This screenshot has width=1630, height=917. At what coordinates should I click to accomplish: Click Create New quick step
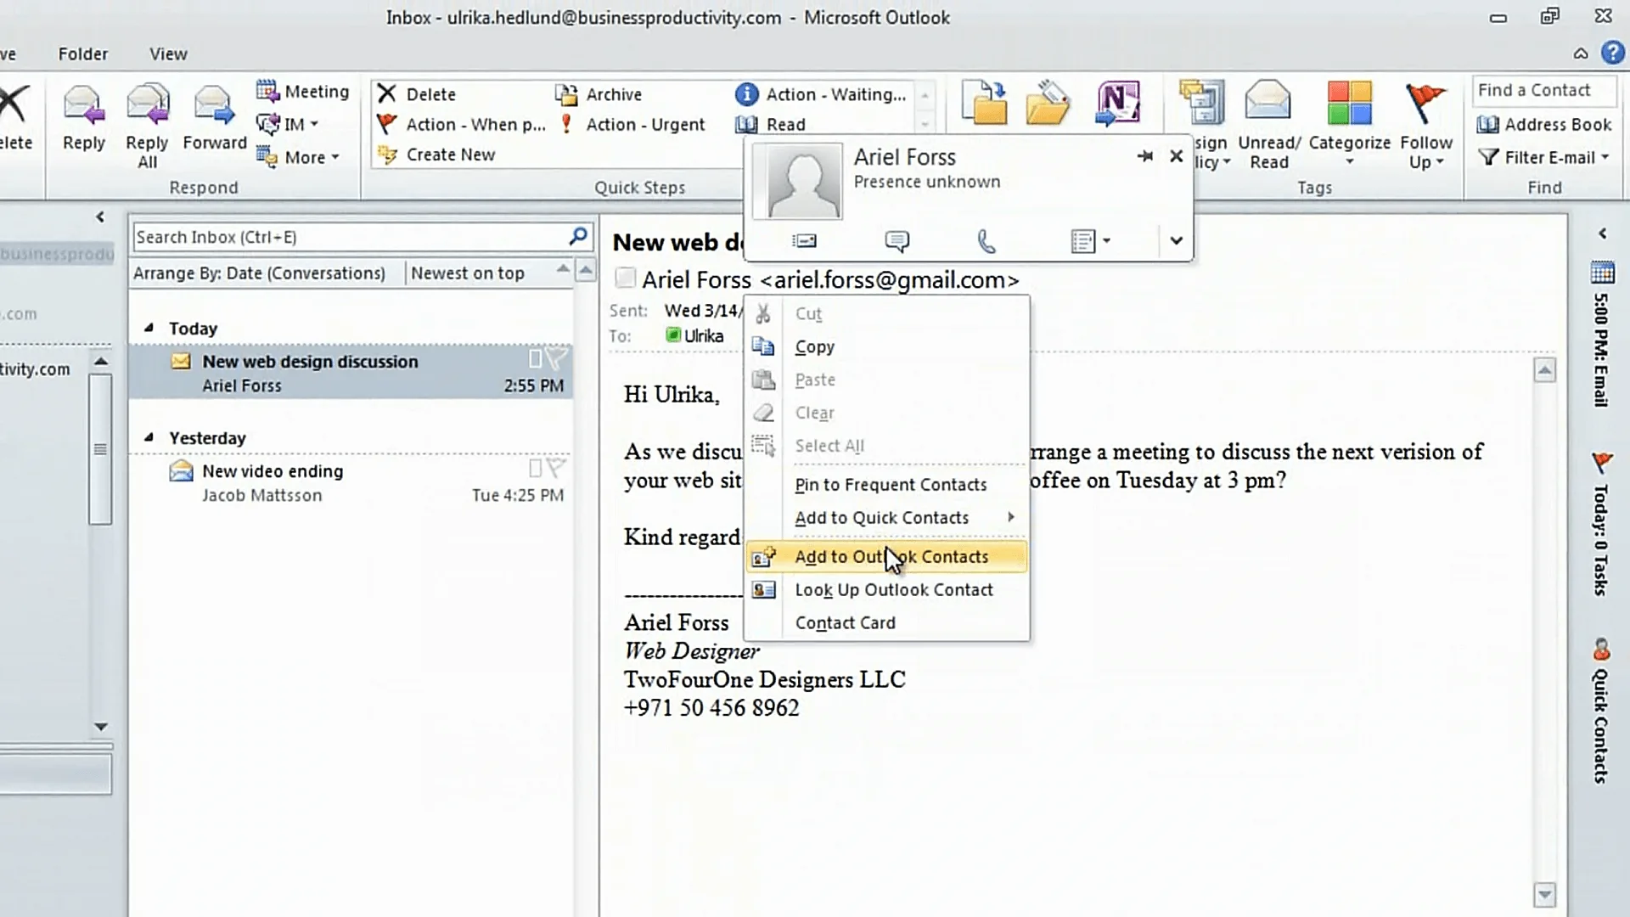[436, 155]
